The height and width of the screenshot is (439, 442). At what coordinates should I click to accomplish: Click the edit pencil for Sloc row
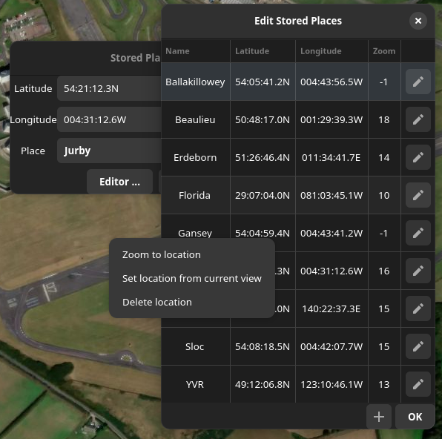pos(418,346)
